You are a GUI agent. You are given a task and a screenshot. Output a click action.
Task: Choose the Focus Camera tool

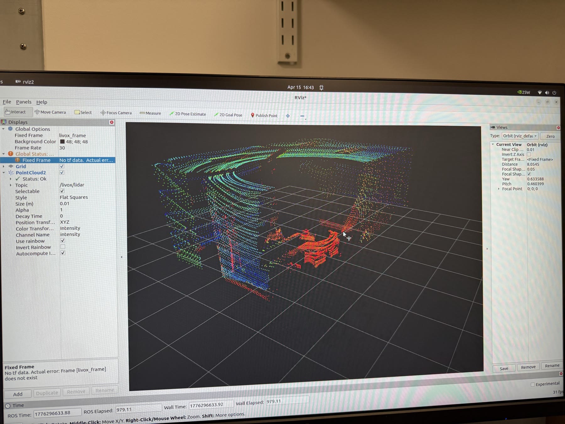tap(116, 113)
